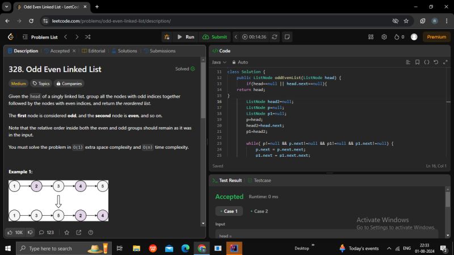
Task: Open the browser tab search dropdown
Action: (6, 6)
